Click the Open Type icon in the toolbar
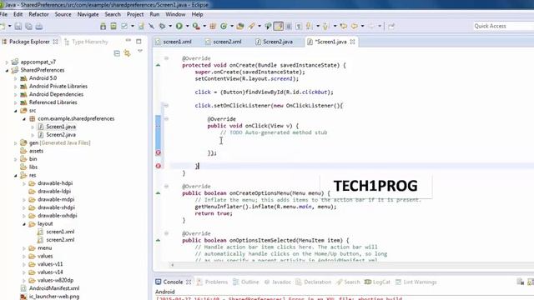 [x=240, y=26]
